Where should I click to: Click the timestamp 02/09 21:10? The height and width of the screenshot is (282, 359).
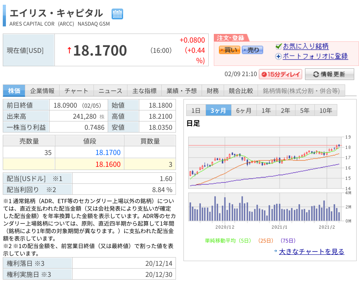click(x=241, y=74)
